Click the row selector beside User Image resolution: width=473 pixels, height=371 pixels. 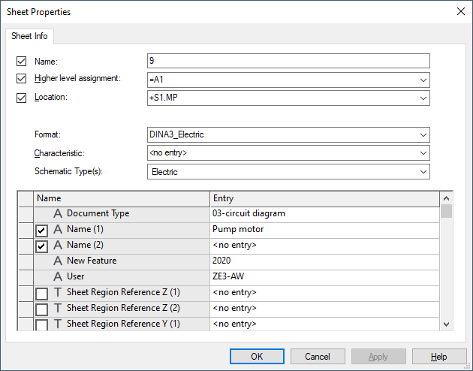tap(26, 277)
